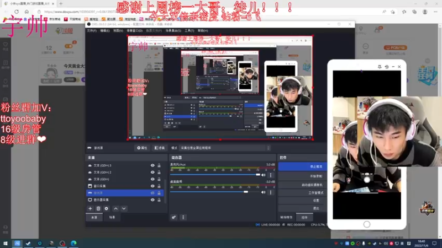
Task: Open the 京东商城 bookmark
Action: (x=52, y=19)
